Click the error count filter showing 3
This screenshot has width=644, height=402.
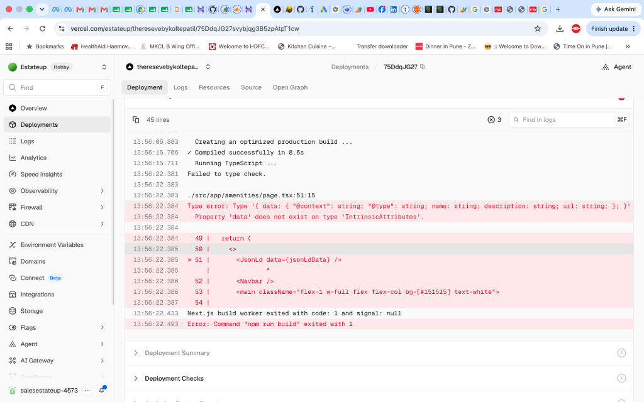click(494, 120)
